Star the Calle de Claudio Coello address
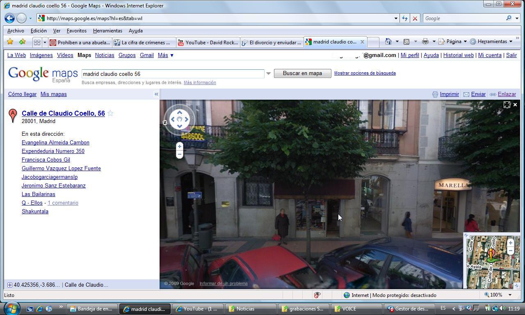The image size is (525, 315). (x=110, y=114)
